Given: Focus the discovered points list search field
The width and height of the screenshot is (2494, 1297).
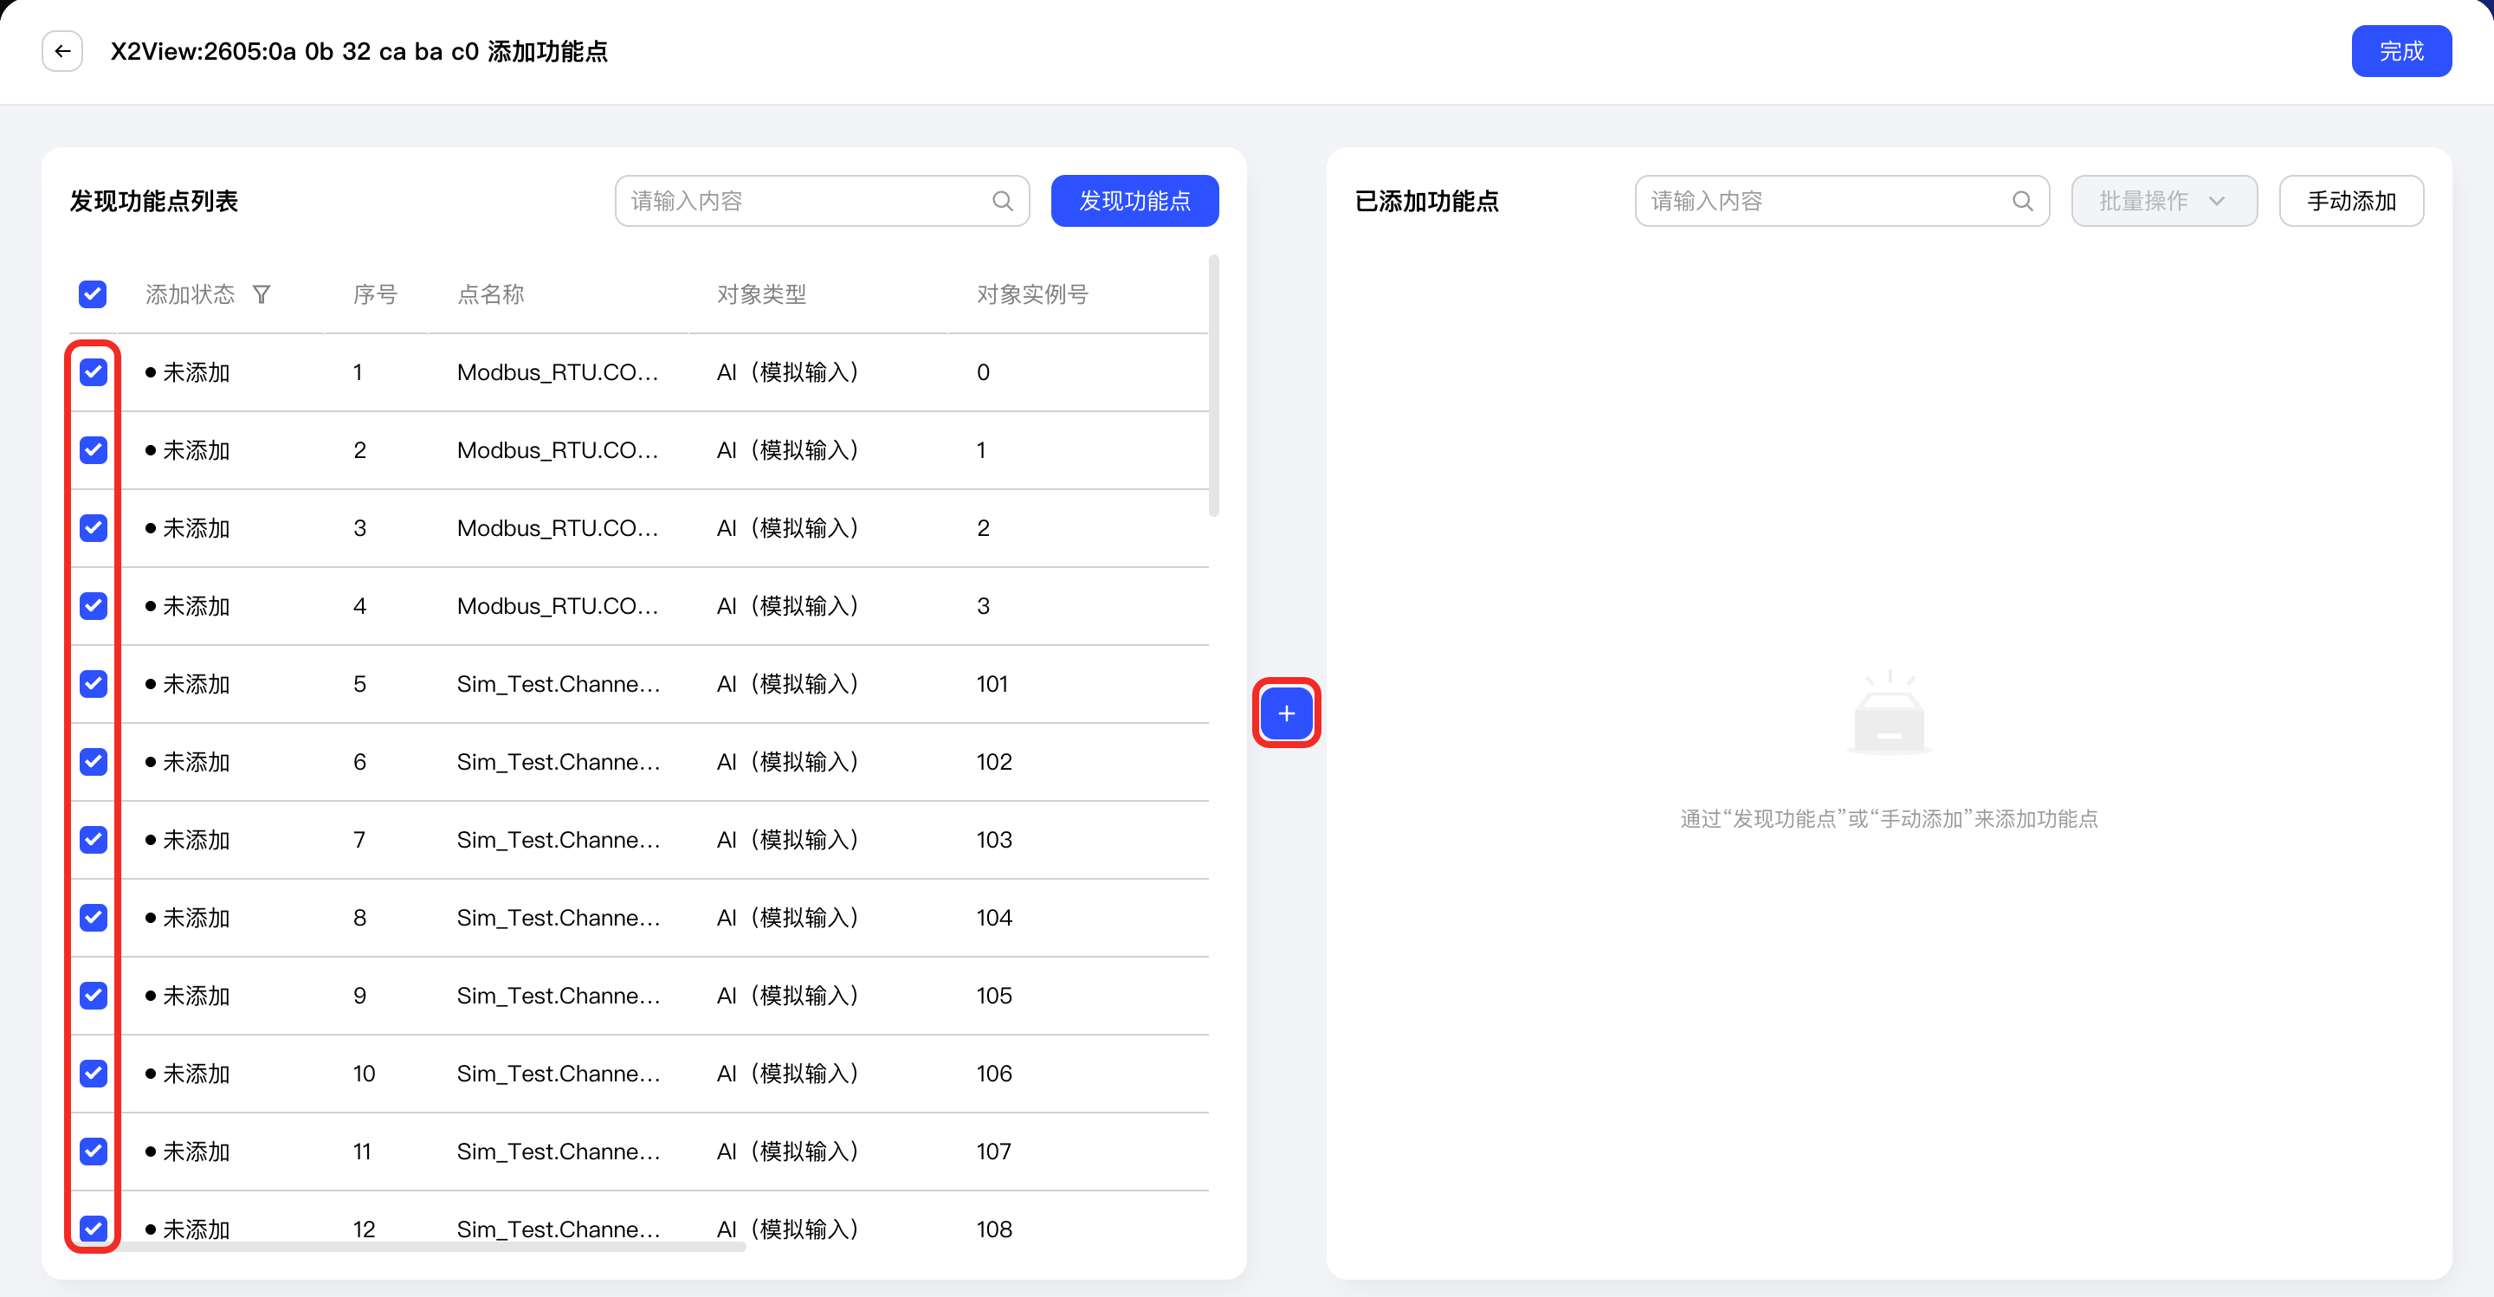Looking at the screenshot, I should pyautogui.click(x=822, y=202).
